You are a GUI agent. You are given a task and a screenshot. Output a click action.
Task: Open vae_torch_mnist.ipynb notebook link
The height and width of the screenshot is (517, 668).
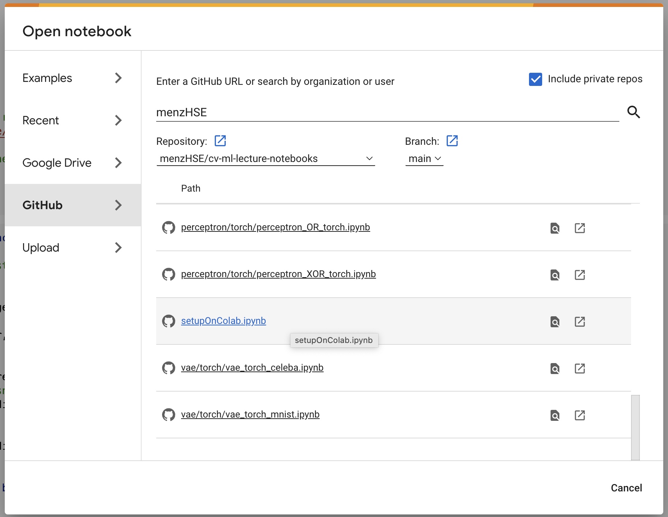pyautogui.click(x=250, y=415)
